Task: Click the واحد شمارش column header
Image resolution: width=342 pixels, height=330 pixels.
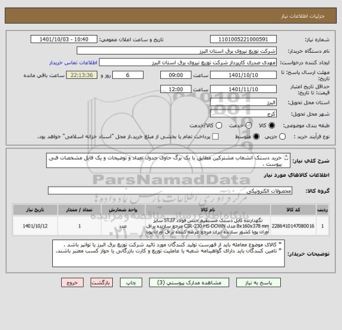Action: pos(123,210)
